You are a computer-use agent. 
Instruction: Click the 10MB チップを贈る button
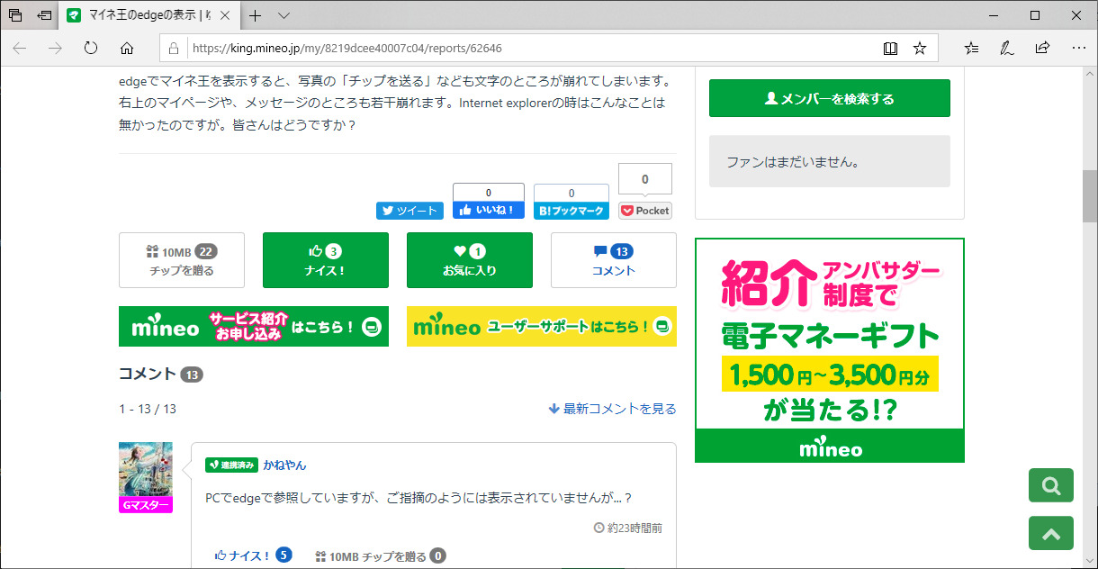(182, 260)
